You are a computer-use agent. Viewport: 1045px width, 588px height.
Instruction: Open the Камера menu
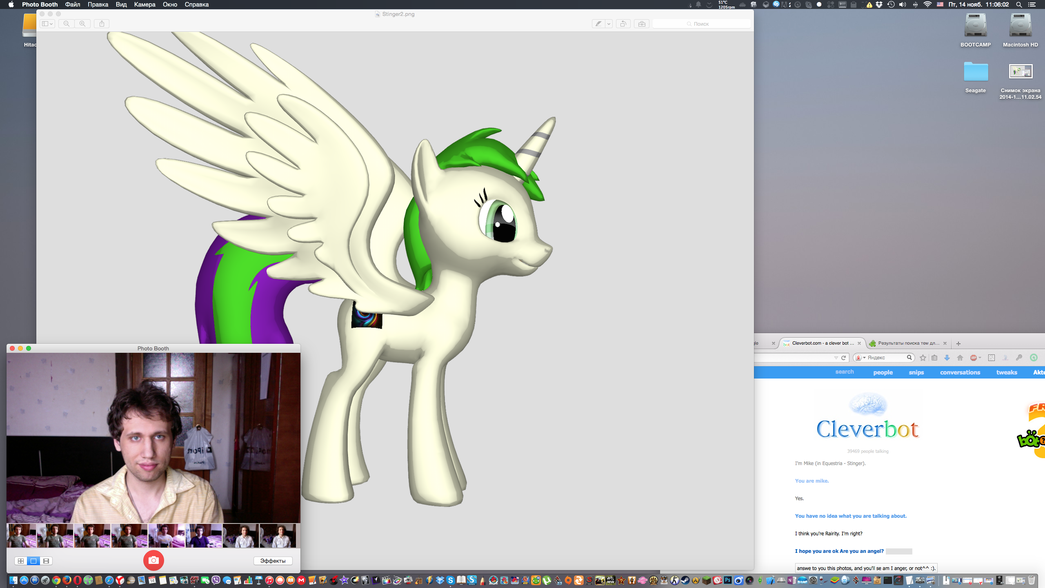[145, 4]
